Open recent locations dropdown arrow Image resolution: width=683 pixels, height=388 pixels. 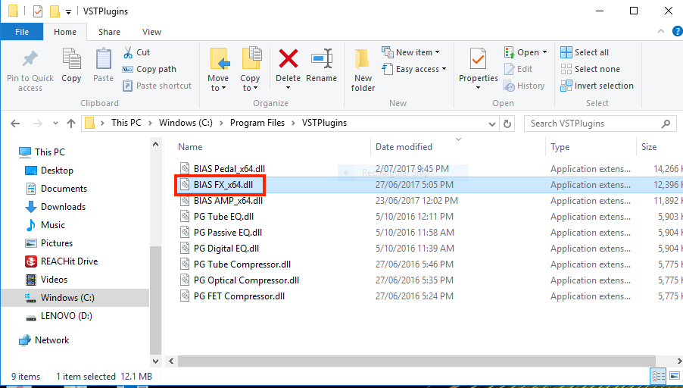coord(55,124)
